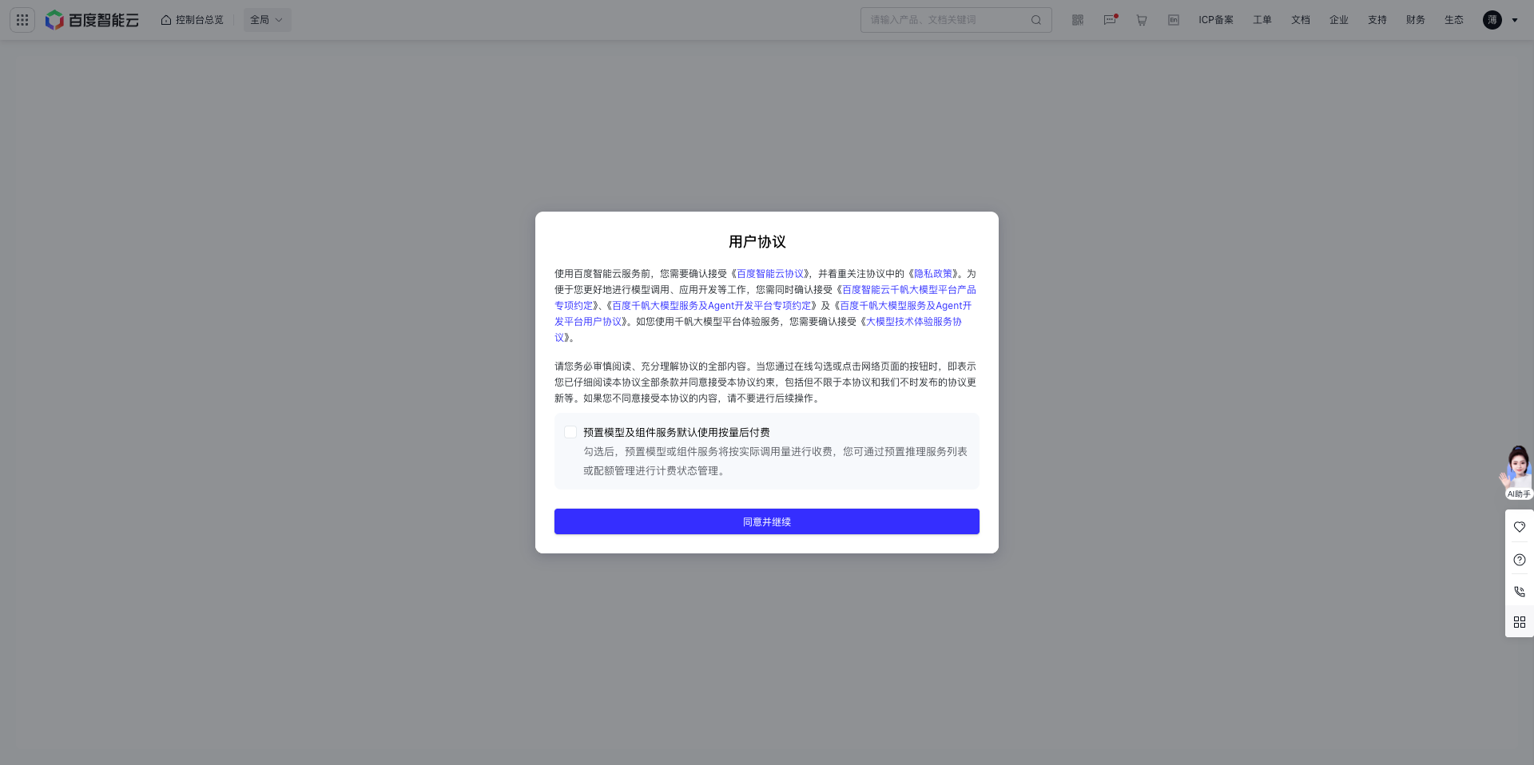Open the messages notification icon

(1109, 19)
